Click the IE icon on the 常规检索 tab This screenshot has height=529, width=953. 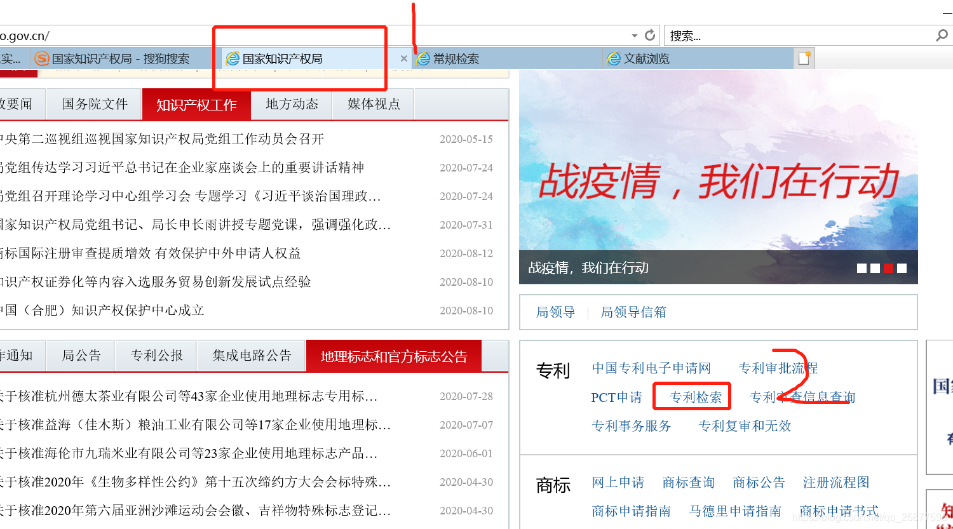[x=424, y=59]
